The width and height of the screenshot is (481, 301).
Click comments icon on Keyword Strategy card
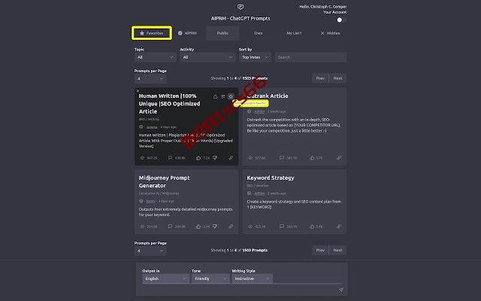point(282,227)
